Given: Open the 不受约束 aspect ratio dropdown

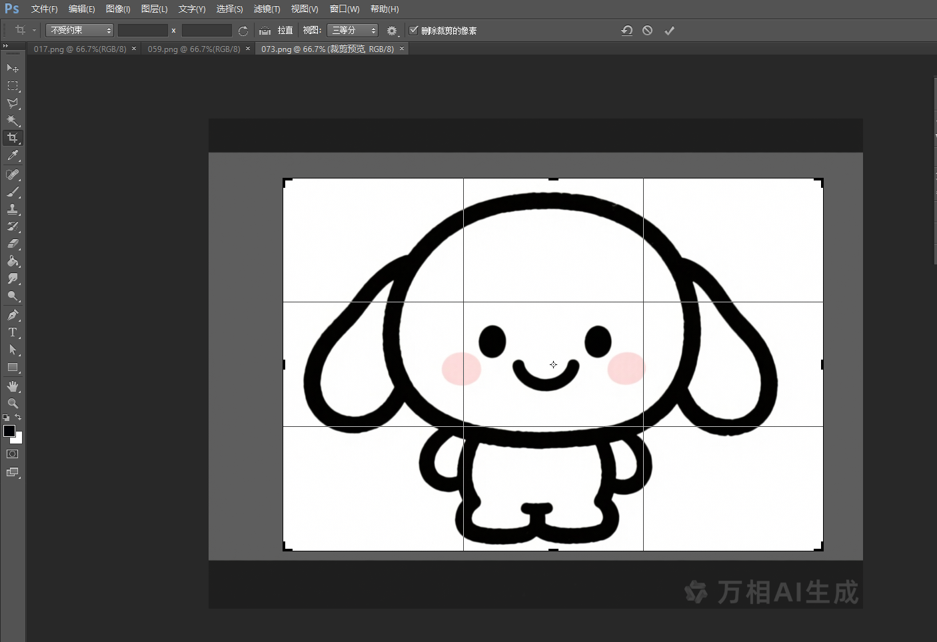Looking at the screenshot, I should point(80,30).
